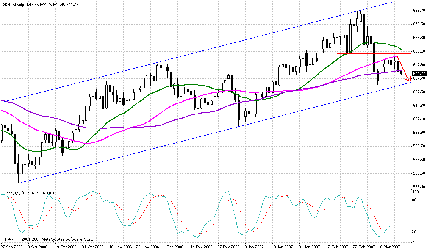Screen dimensions: 427x250
Task: Select the 627.50 price axis label
Action: (419, 92)
